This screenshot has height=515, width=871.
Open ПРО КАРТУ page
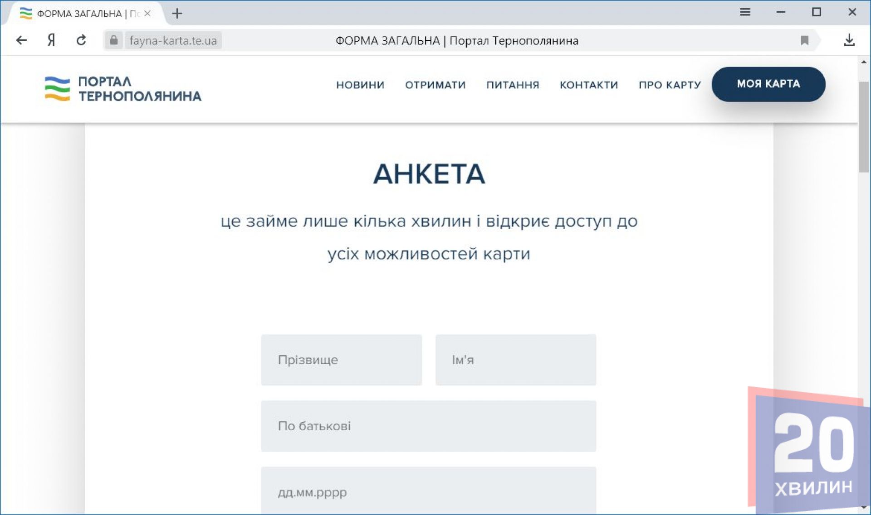coord(670,85)
